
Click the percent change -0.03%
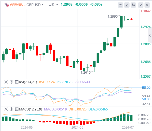(x=96, y=4)
